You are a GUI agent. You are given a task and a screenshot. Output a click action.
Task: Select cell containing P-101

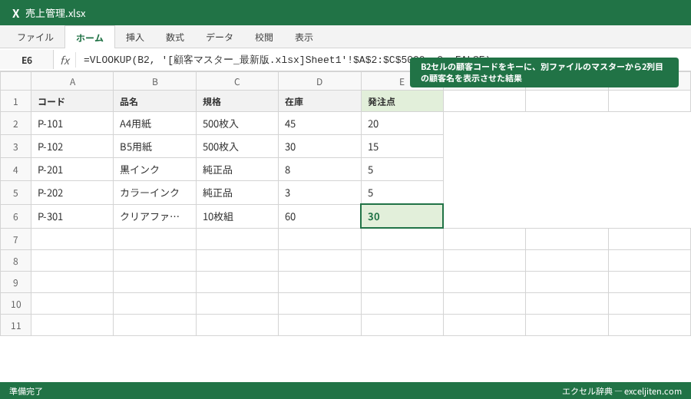coord(72,124)
